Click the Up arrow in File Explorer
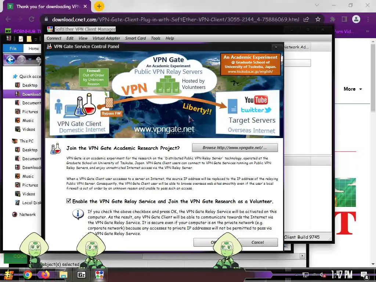Image resolution: width=376 pixels, height=282 pixels. pos(38,59)
